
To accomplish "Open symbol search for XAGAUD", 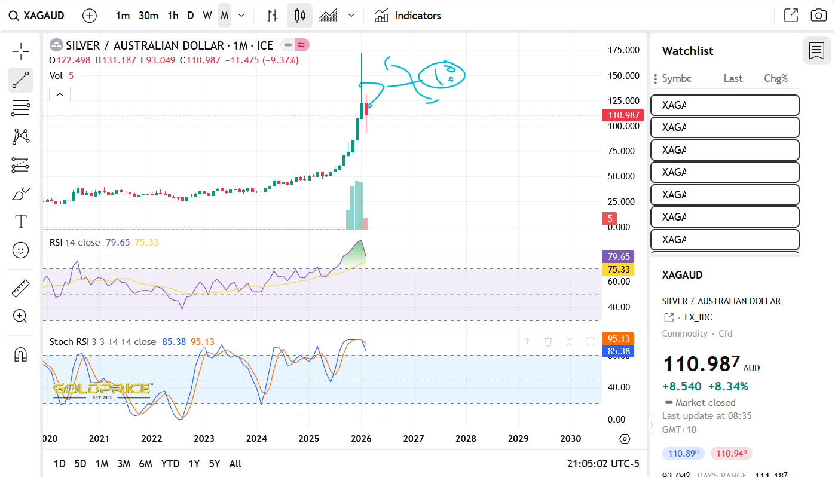I will pos(37,16).
